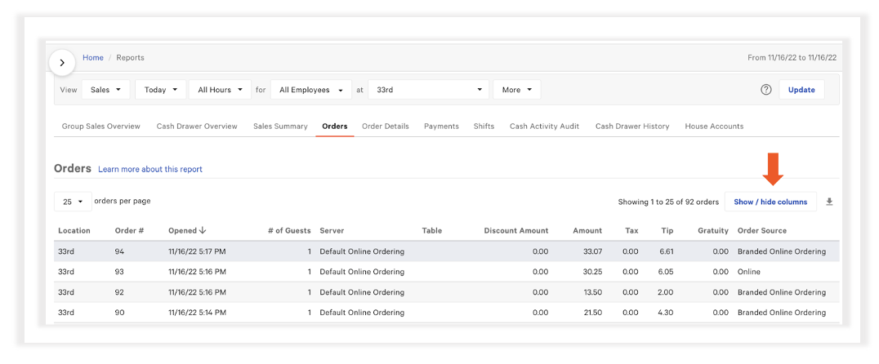Open the Order Details tab

point(385,127)
